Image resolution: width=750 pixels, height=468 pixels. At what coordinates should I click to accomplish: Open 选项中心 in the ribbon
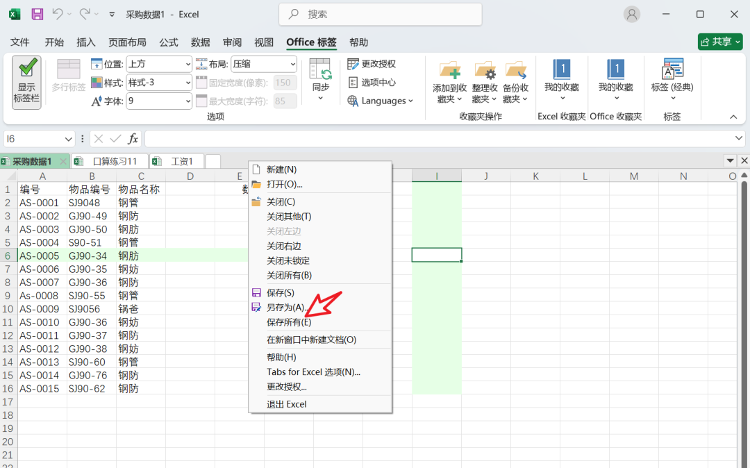click(x=372, y=83)
